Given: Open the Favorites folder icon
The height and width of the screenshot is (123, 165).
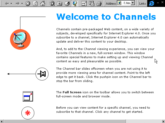Looking at the screenshot, I should click(x=60, y=3).
